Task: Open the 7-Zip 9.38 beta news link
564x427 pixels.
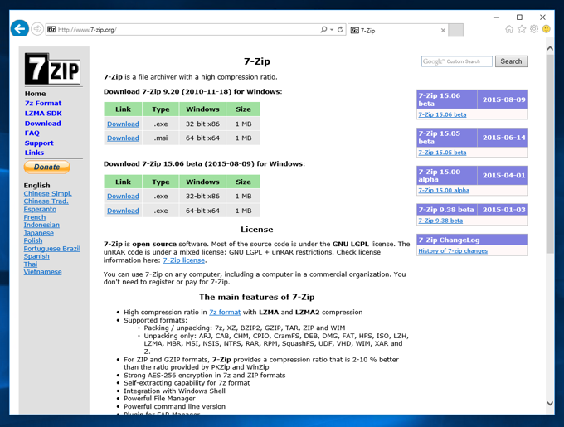Action: pos(440,221)
